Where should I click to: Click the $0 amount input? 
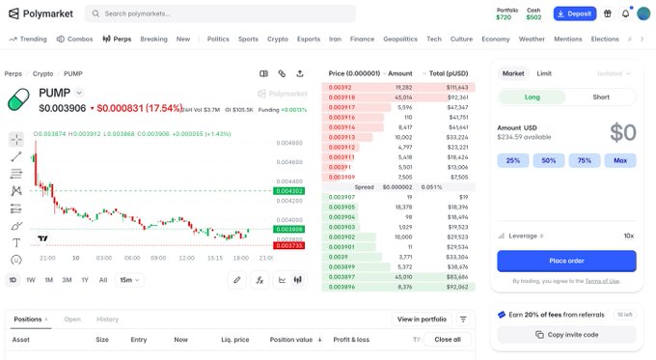click(x=623, y=132)
